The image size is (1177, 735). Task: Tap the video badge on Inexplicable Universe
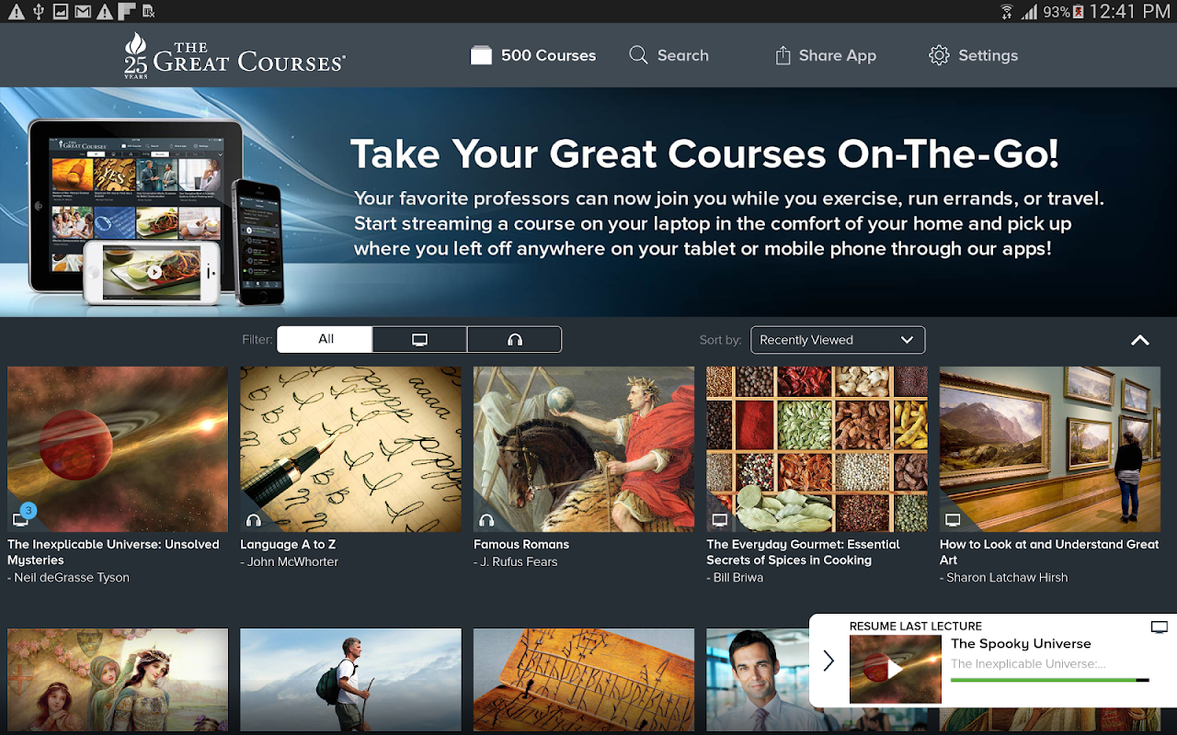22,518
